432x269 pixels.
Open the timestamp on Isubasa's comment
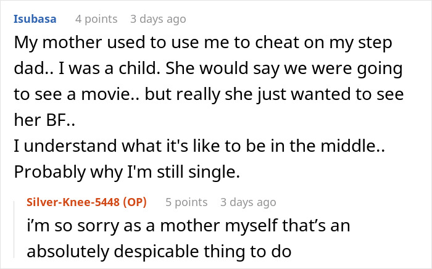158,19
